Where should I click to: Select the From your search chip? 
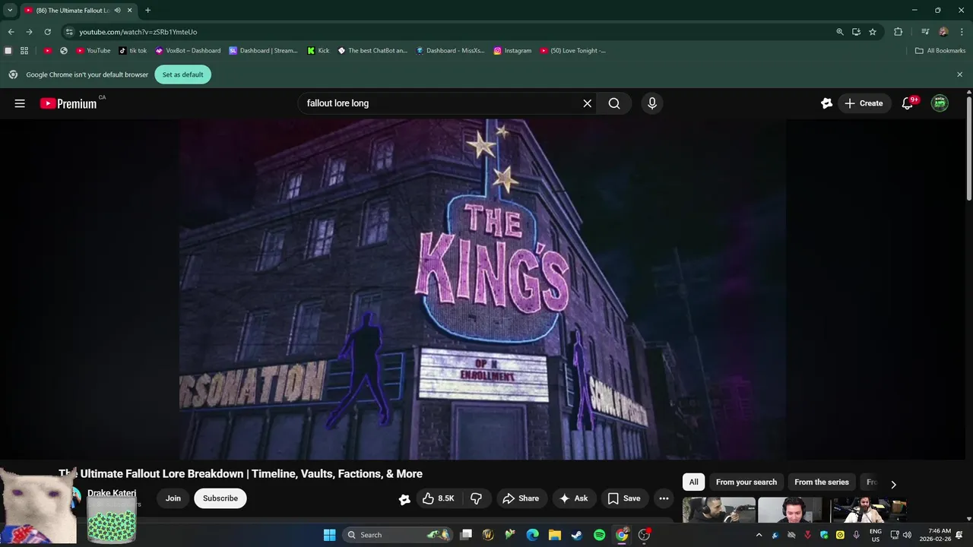point(746,482)
